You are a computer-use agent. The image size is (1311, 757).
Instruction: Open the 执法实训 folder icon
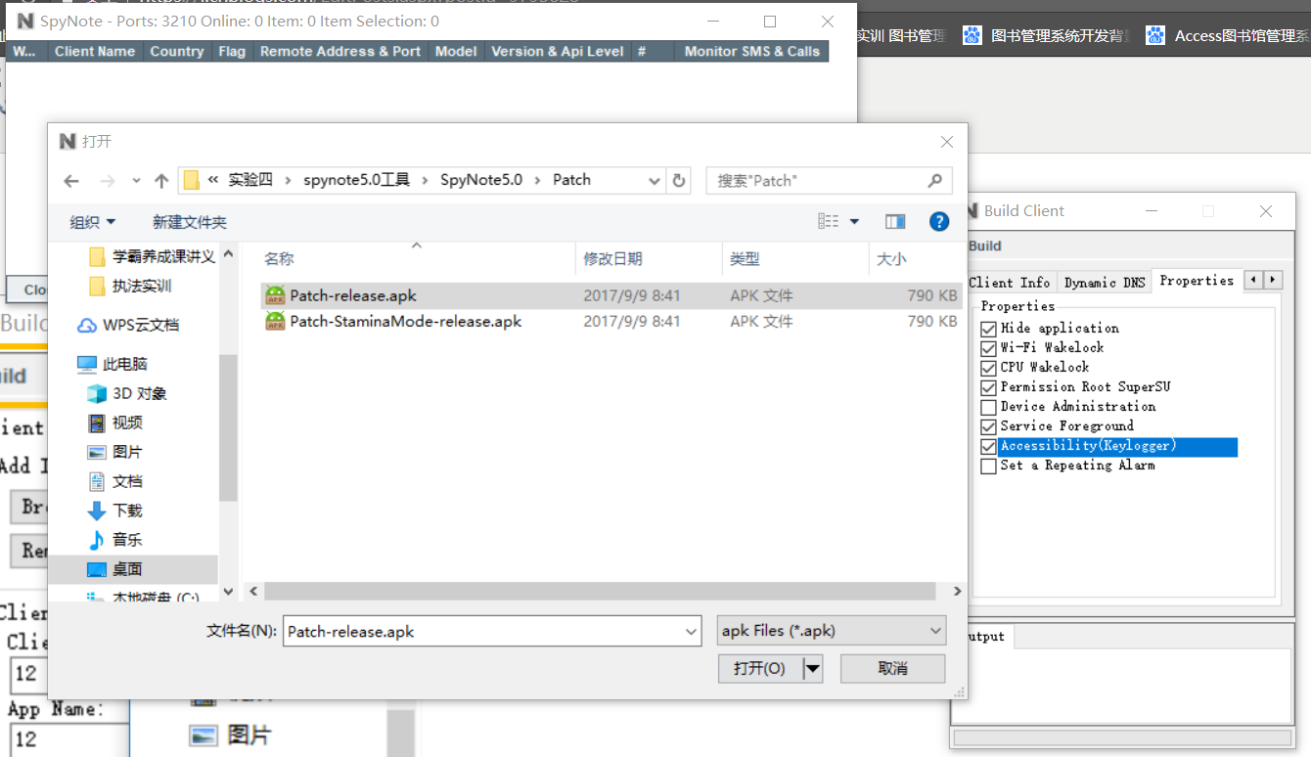pos(97,287)
